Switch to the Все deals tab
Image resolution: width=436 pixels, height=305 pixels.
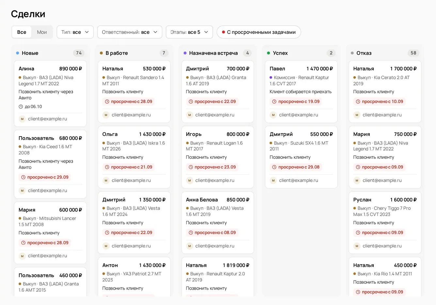point(22,32)
